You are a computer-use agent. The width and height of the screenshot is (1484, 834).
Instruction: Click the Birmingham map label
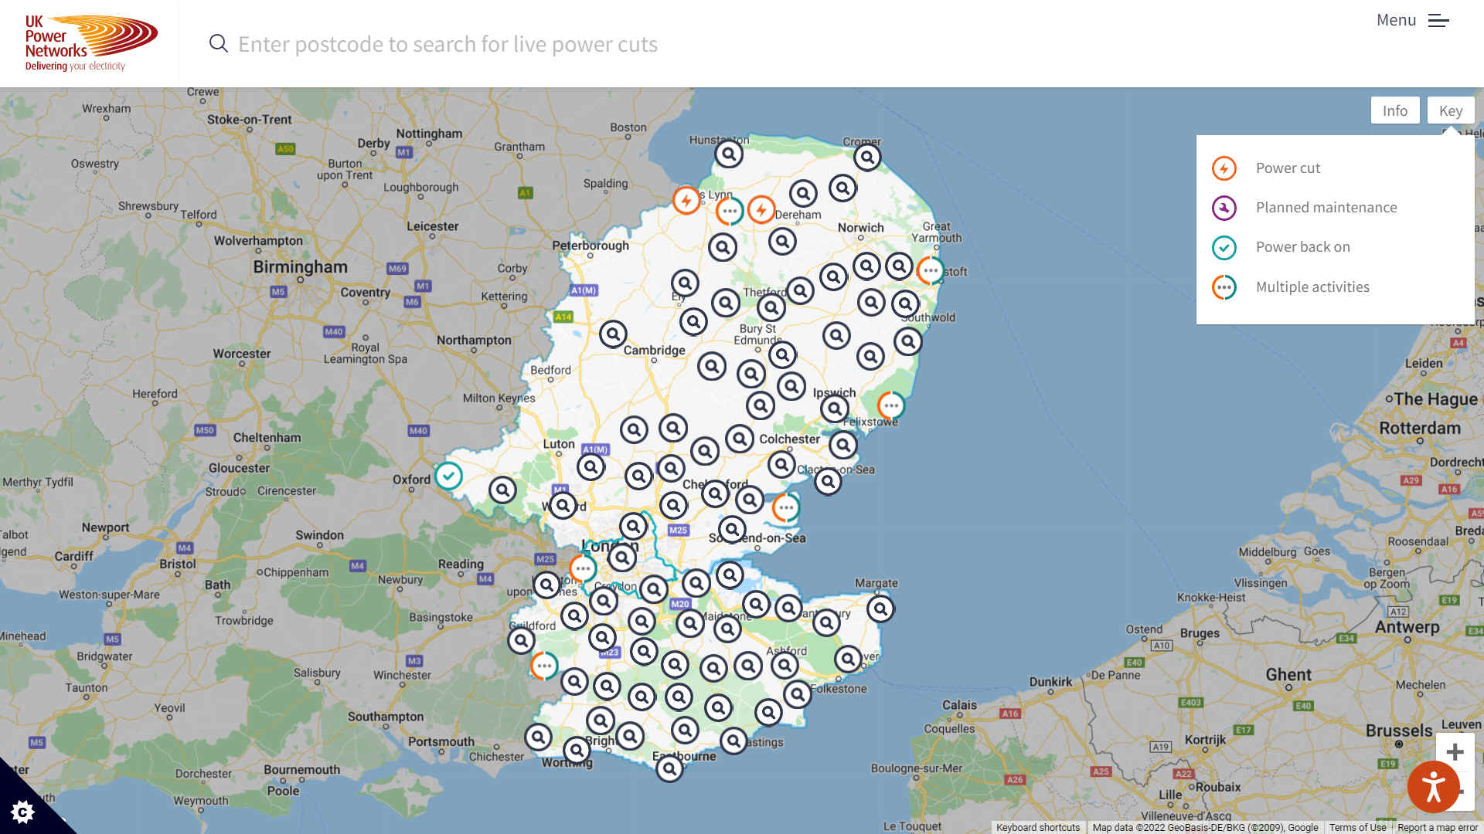301,267
